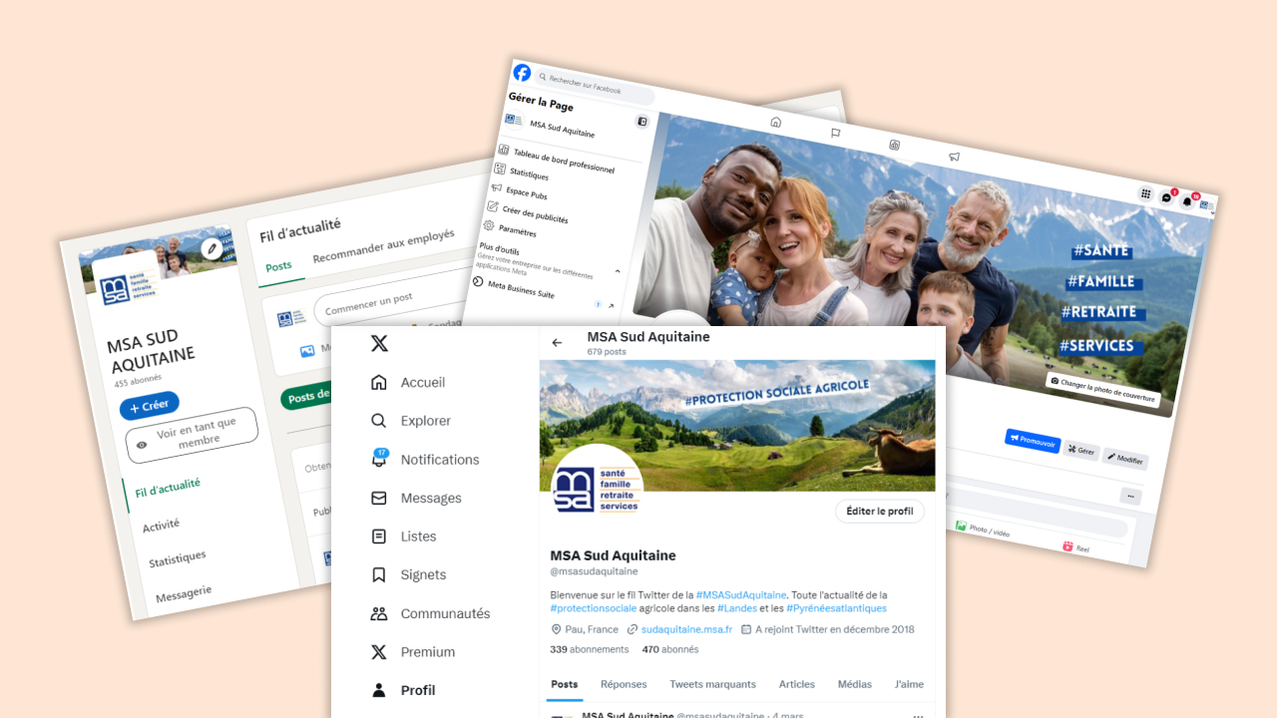Click the sidebar toggle icon beside MSA Sud Aquitaine
The height and width of the screenshot is (718, 1277).
pyautogui.click(x=642, y=122)
